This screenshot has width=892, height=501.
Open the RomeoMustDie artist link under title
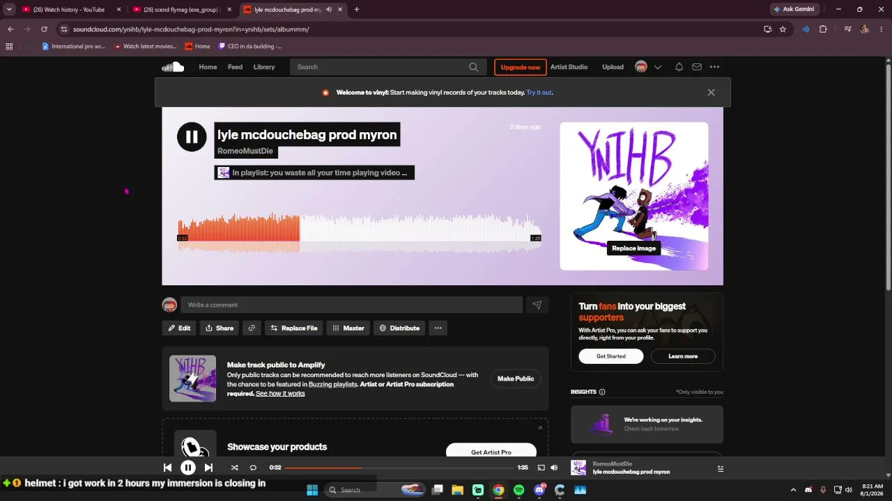coord(245,151)
